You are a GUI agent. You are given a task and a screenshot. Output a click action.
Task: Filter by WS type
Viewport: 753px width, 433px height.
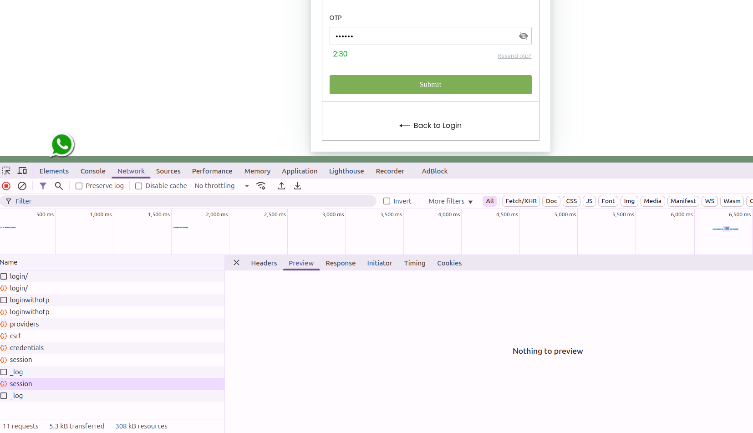710,201
